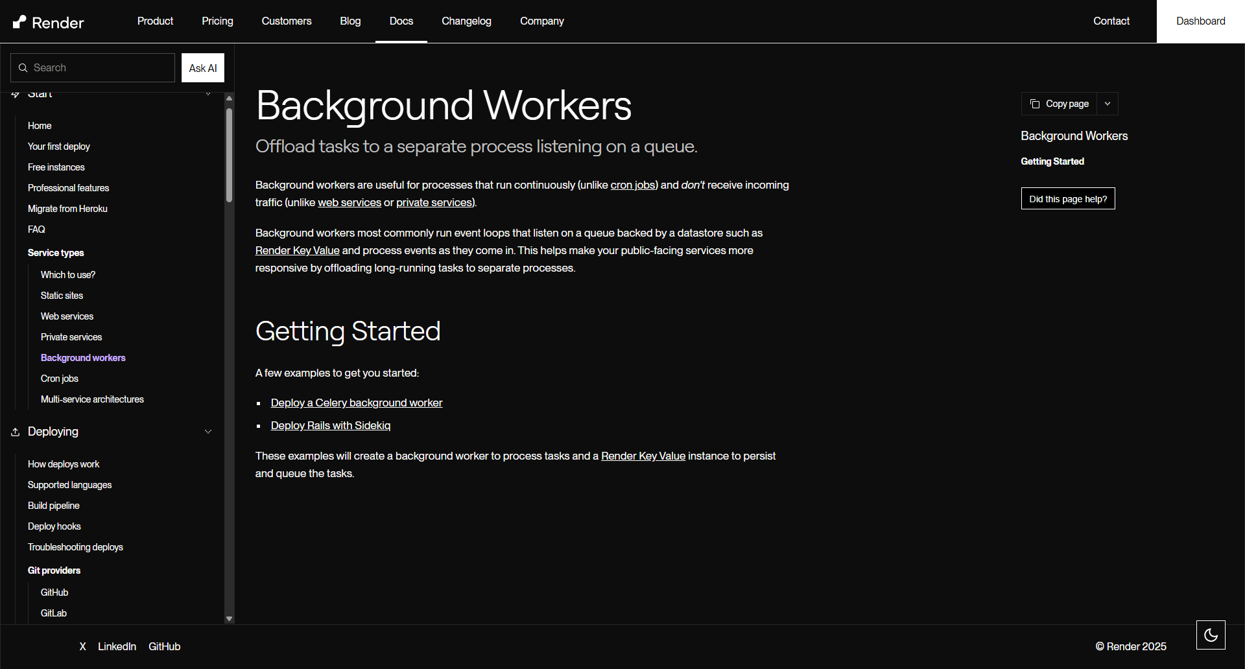Collapse the Deploying section chevron
This screenshot has width=1245, height=669.
[208, 432]
